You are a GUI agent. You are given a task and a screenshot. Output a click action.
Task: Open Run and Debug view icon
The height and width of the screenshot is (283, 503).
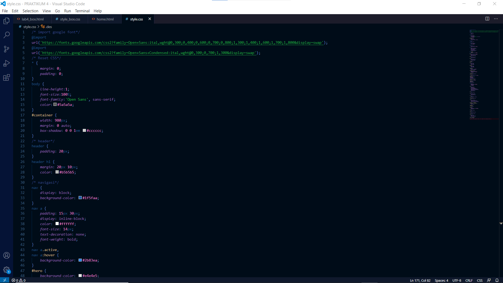tap(7, 63)
